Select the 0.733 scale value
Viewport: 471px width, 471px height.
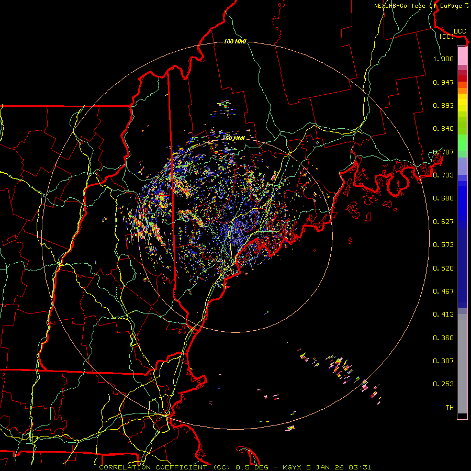pos(443,175)
